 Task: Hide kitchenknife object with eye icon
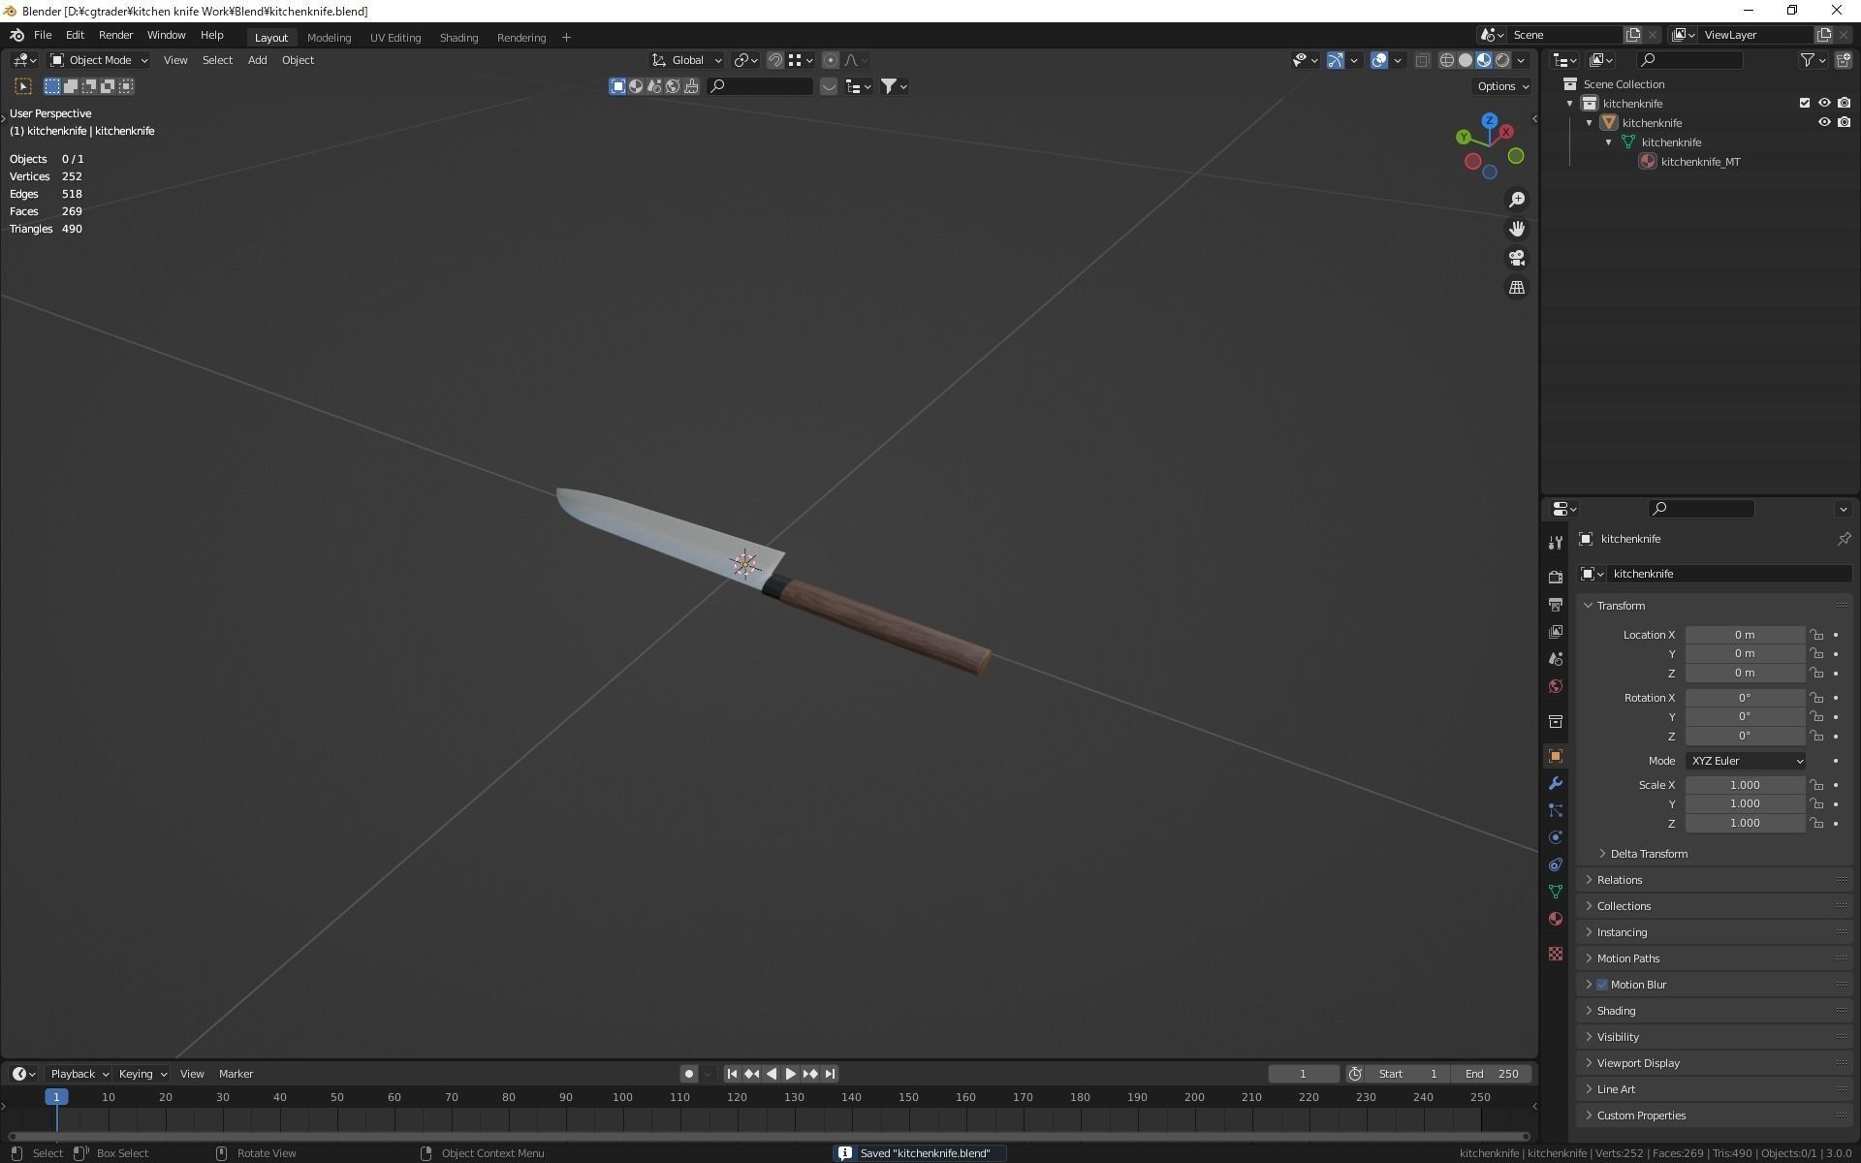tap(1824, 122)
